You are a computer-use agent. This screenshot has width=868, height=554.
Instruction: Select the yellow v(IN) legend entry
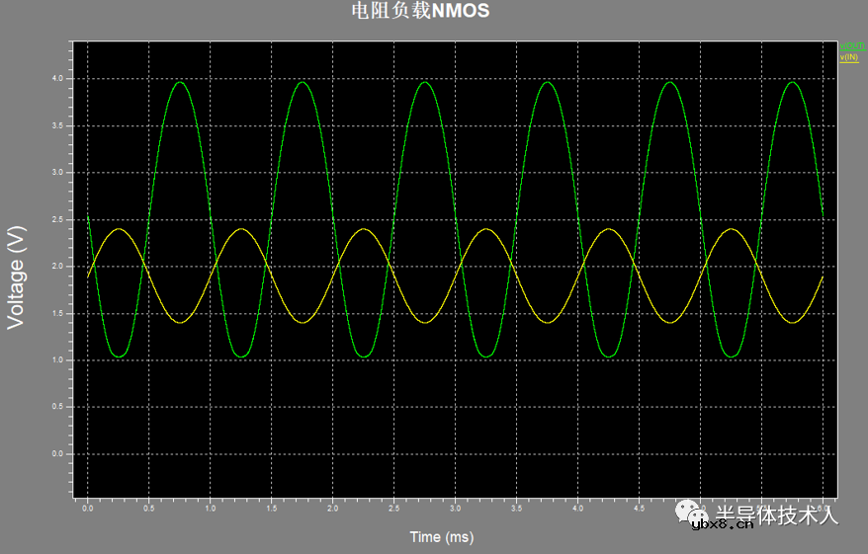pos(848,57)
